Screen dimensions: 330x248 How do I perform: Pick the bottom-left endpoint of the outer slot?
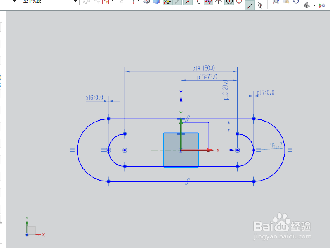108,181
